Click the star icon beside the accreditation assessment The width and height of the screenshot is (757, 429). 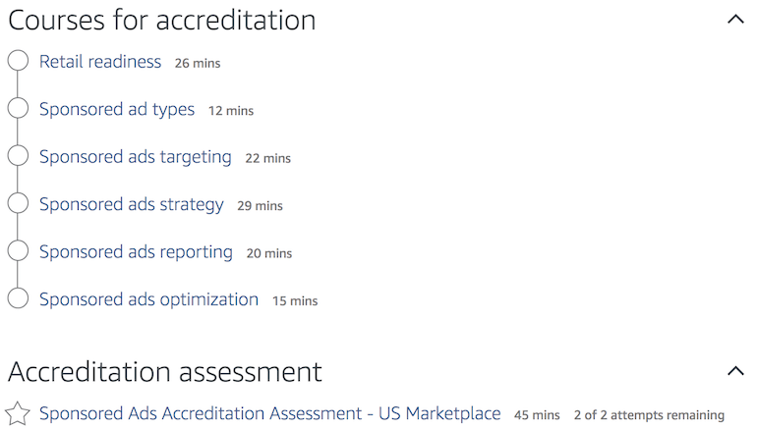(x=18, y=413)
